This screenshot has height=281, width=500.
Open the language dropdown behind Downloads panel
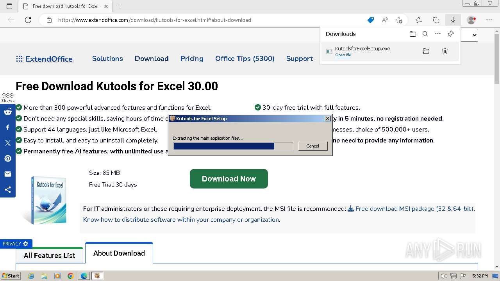coord(470,35)
